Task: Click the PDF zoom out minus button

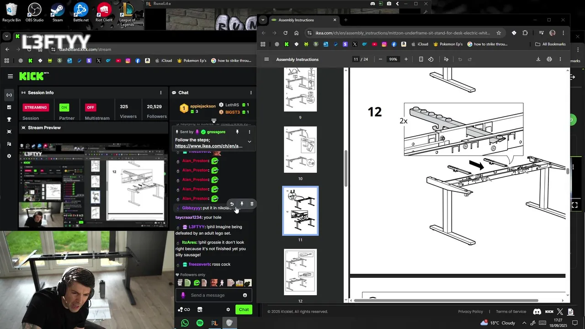Action: 380,59
